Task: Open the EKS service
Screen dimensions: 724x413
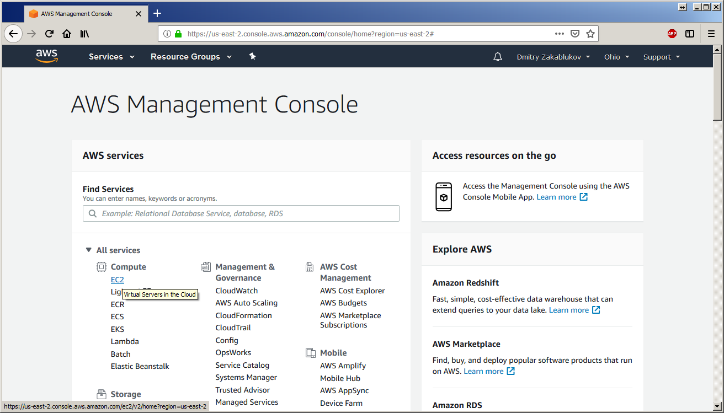Action: (118, 329)
